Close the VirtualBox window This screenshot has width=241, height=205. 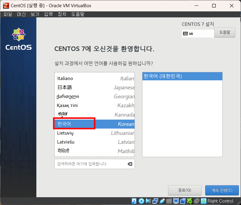[x=232, y=6]
